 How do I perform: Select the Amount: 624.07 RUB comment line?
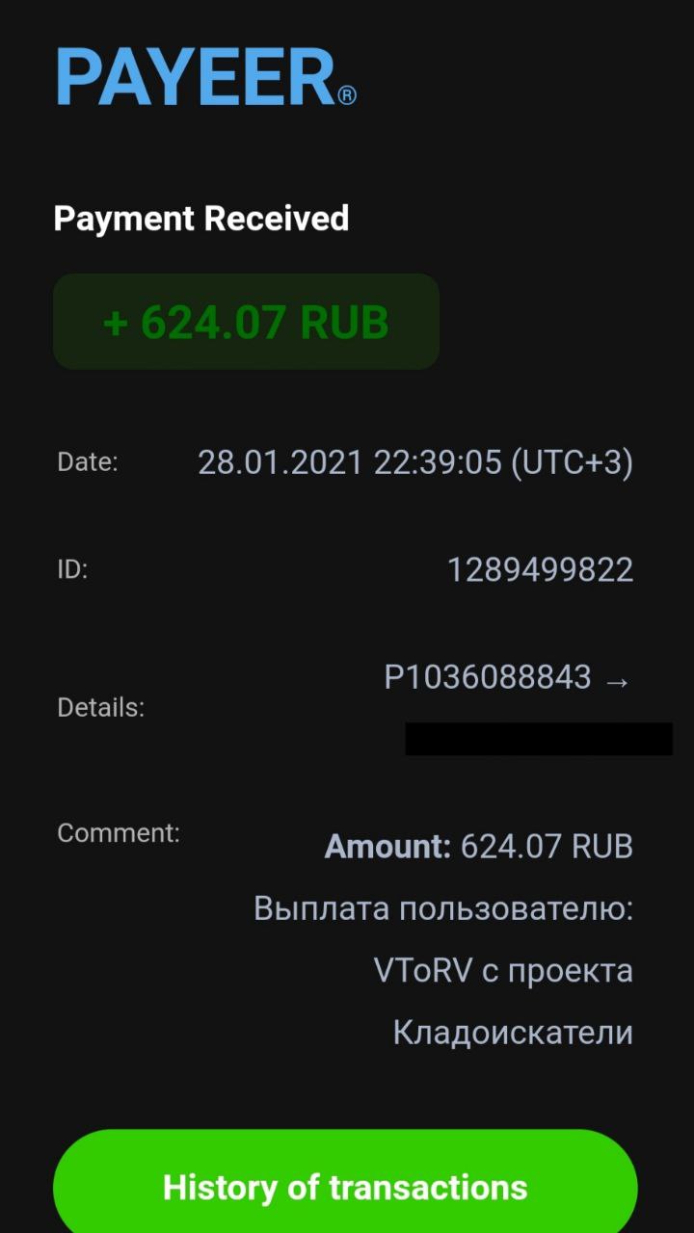click(x=479, y=846)
